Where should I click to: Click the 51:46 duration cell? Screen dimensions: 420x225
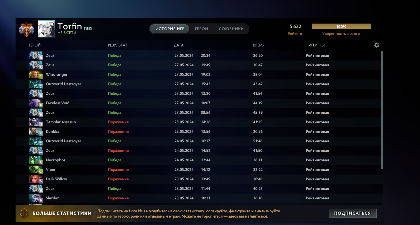[x=258, y=141]
